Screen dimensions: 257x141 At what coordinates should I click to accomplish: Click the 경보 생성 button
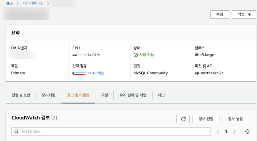236,119
